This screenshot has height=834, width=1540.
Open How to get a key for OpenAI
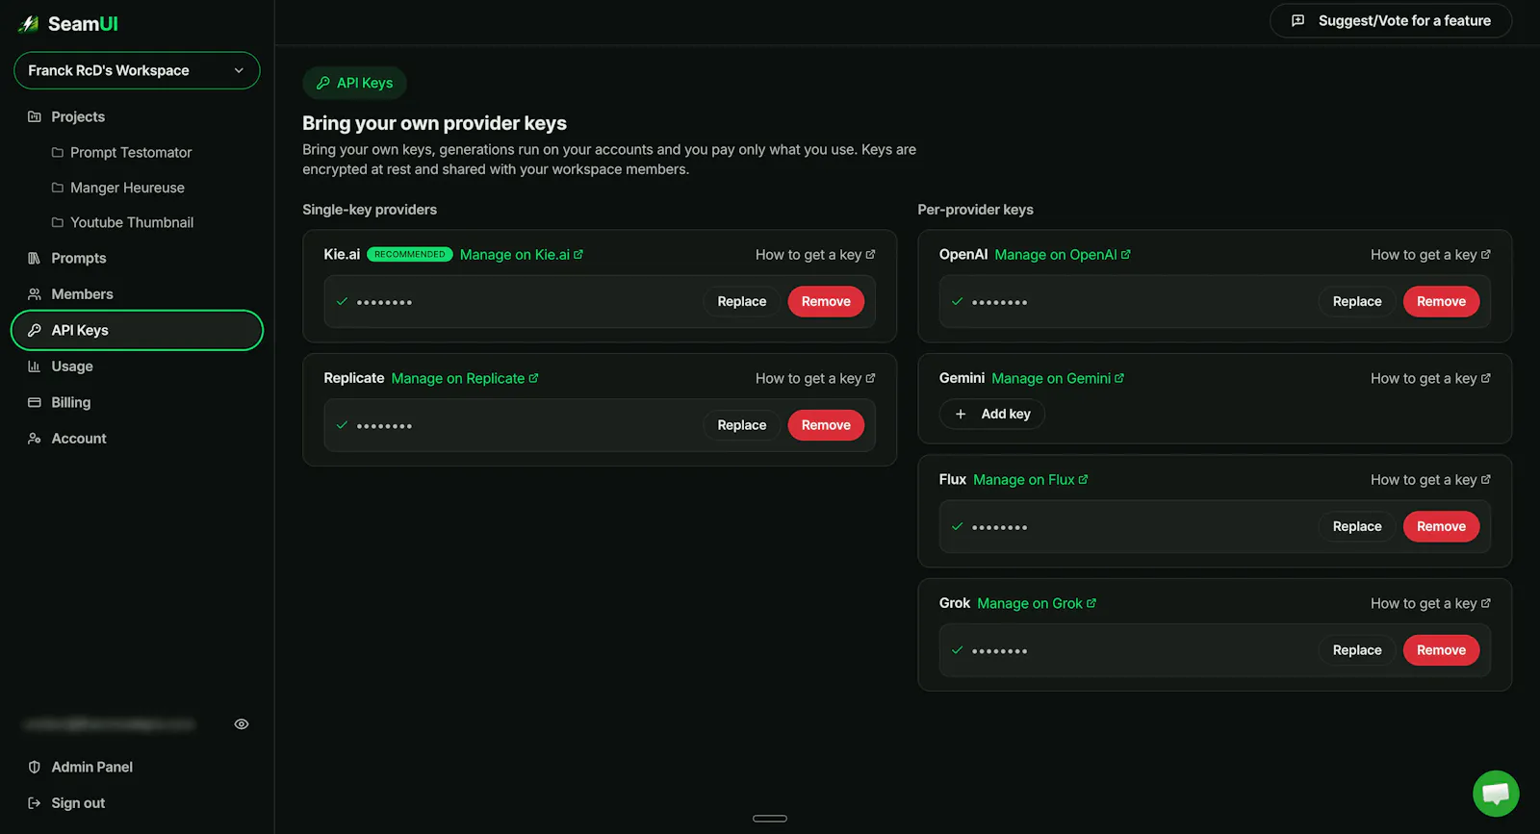[x=1431, y=255]
